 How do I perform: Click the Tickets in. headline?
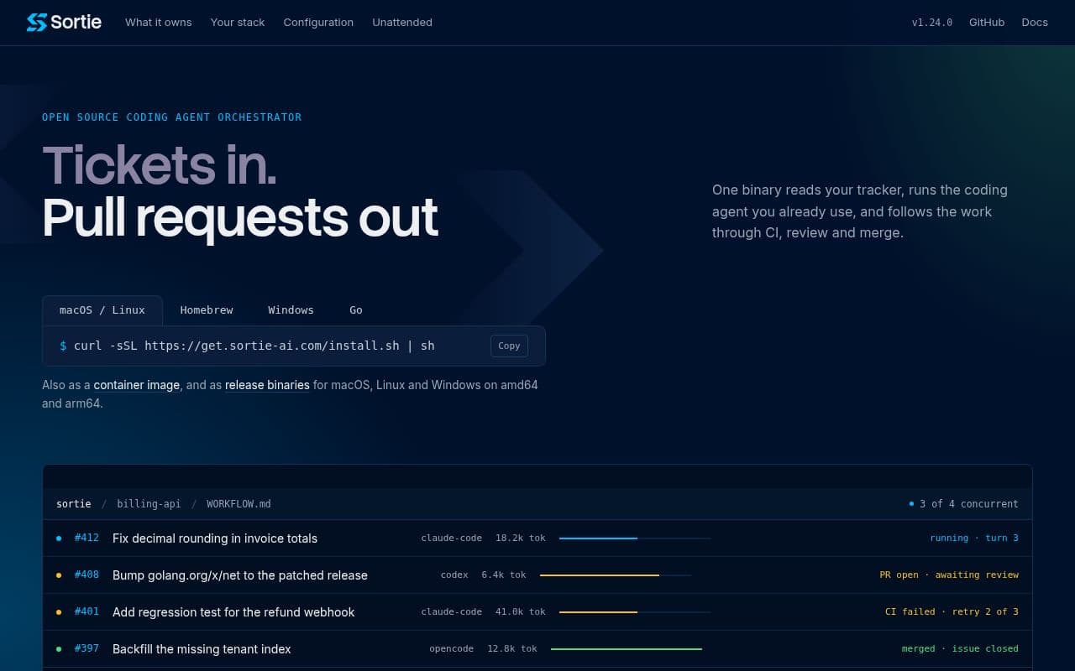(x=160, y=164)
